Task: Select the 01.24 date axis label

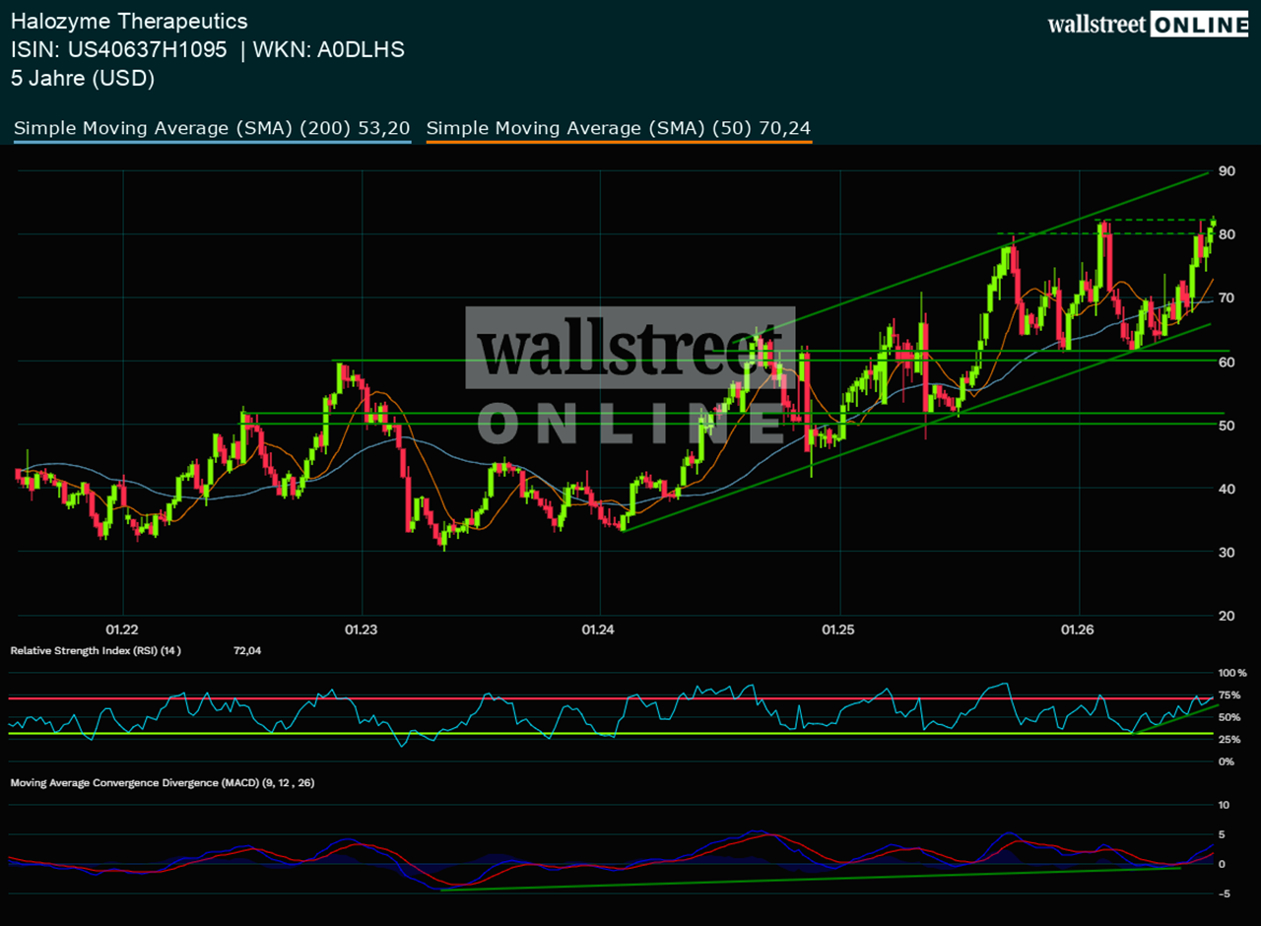Action: 600,628
